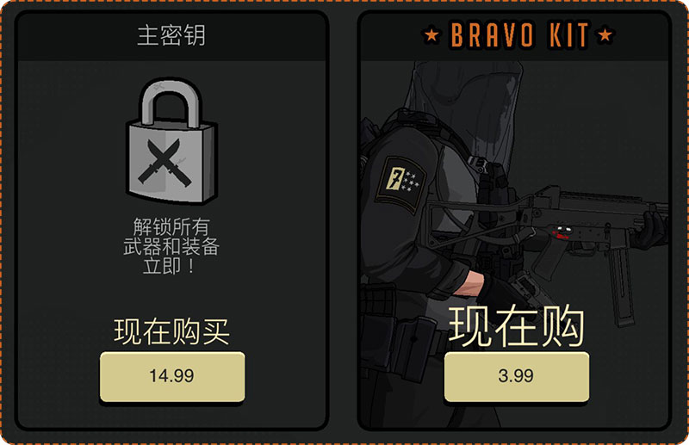Click the left orange star beside Bravo Kit
Image resolution: width=689 pixels, height=445 pixels.
(x=432, y=34)
